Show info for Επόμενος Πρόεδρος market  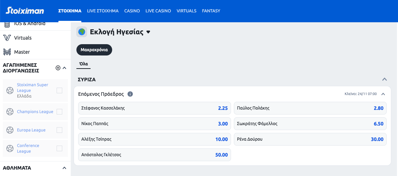[x=130, y=94]
